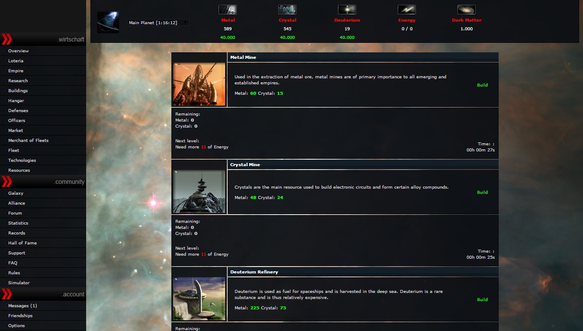Click the red Metal resource label
Viewport: 583px width, 331px height.
pos(228,20)
